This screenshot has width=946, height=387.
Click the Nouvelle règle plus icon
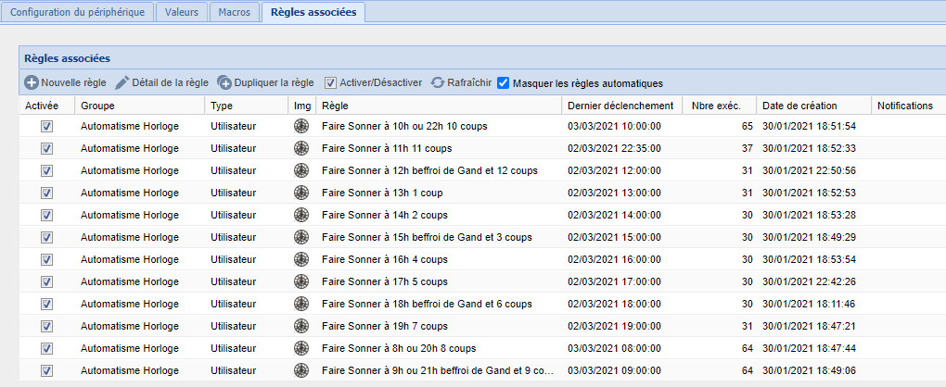coord(32,82)
